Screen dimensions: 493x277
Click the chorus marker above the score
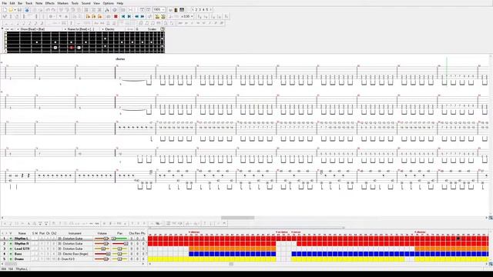tap(120, 59)
